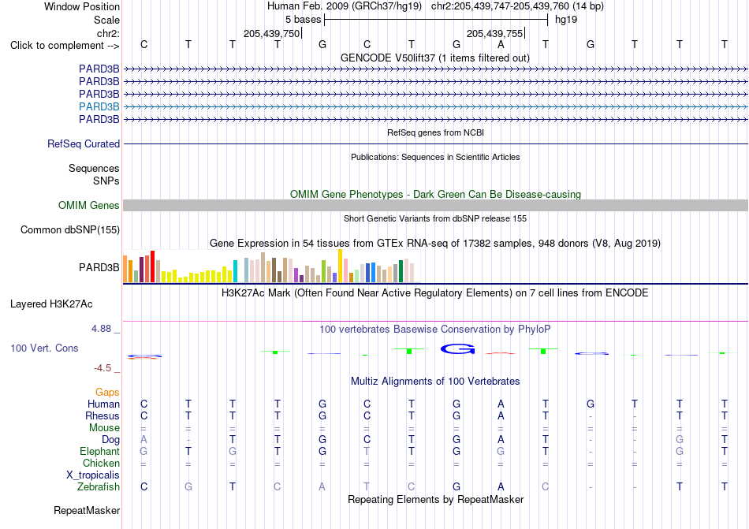Click the OMIM Gene Phenotypes green title

click(x=435, y=194)
